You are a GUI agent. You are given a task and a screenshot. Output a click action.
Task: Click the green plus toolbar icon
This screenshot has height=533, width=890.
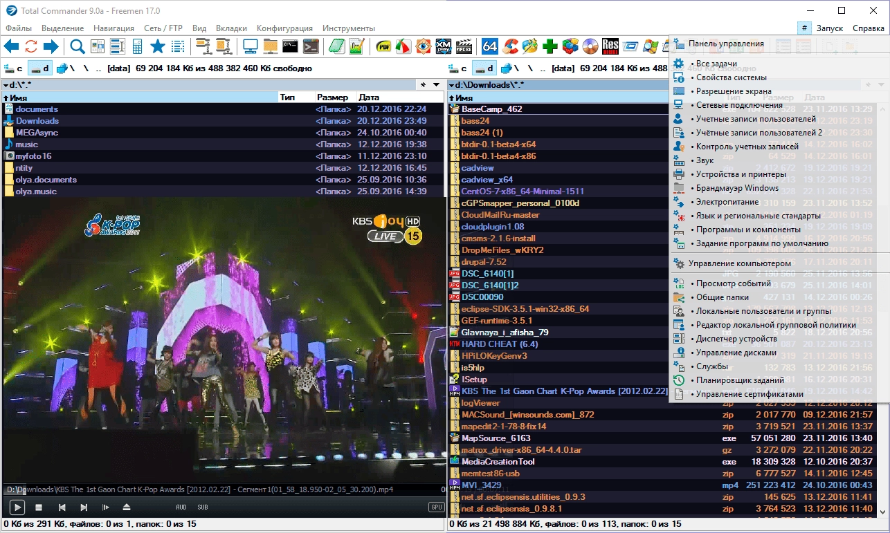[x=550, y=47]
